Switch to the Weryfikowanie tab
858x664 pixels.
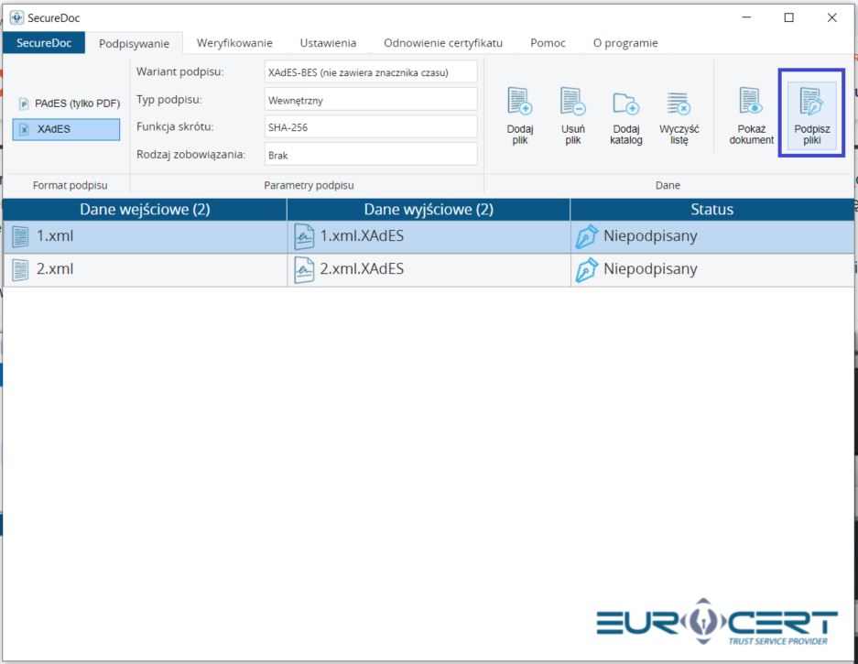pyautogui.click(x=234, y=43)
